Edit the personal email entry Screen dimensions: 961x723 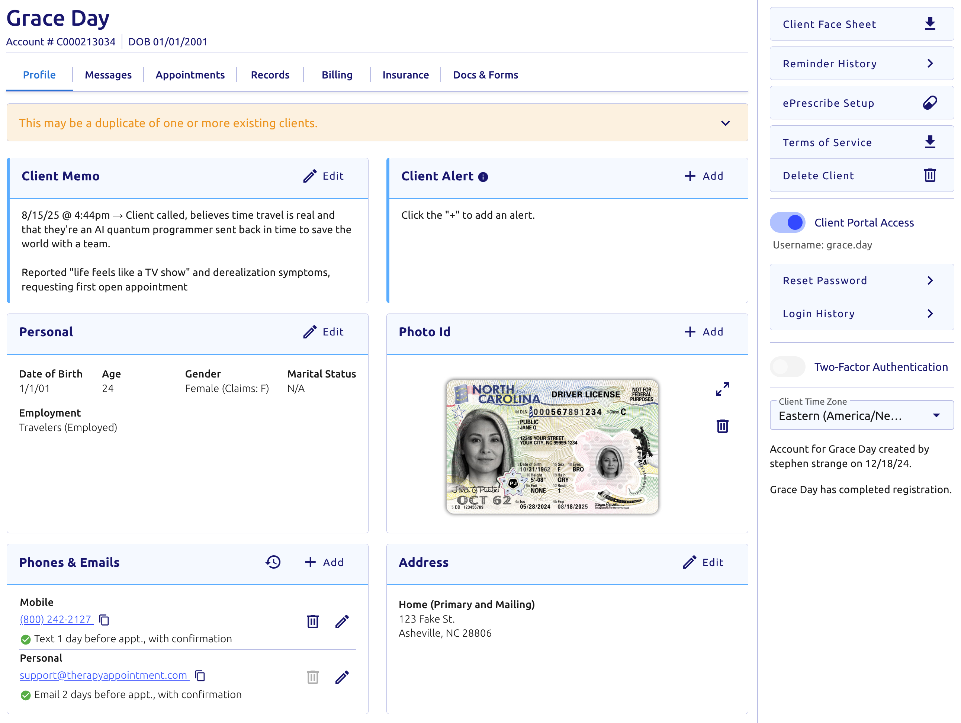click(x=342, y=677)
